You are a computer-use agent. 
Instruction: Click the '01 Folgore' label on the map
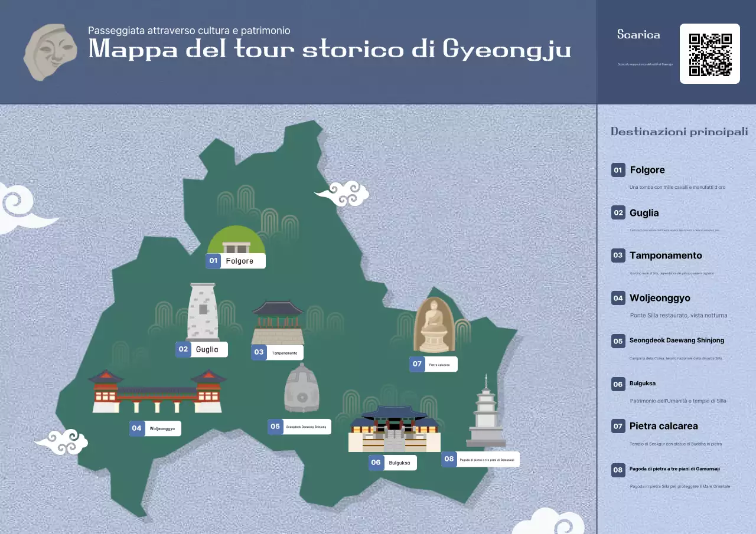pyautogui.click(x=236, y=260)
